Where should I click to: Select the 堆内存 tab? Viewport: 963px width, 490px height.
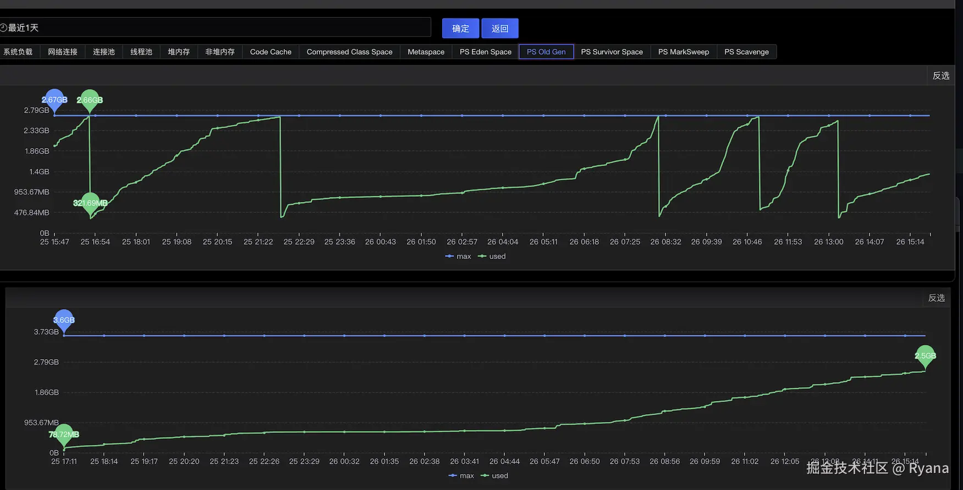coord(179,52)
